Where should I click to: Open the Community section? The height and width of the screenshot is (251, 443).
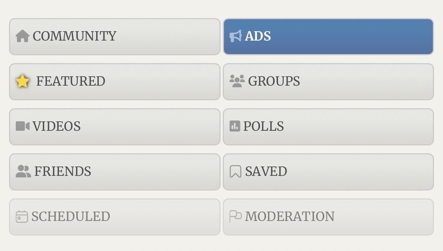click(x=115, y=37)
